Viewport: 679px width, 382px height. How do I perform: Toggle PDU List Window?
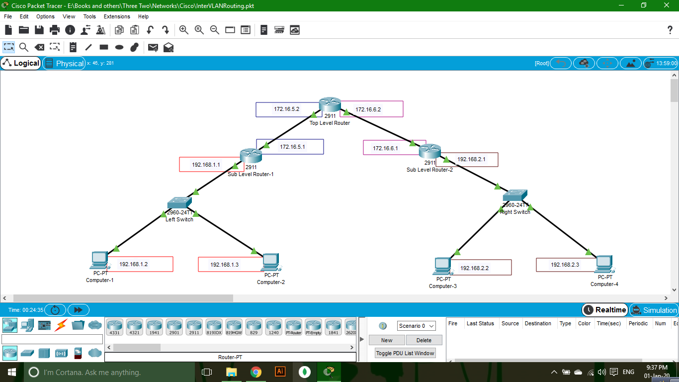pyautogui.click(x=405, y=353)
